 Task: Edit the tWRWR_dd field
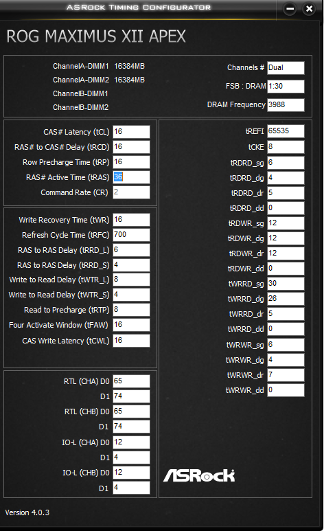pos(286,390)
